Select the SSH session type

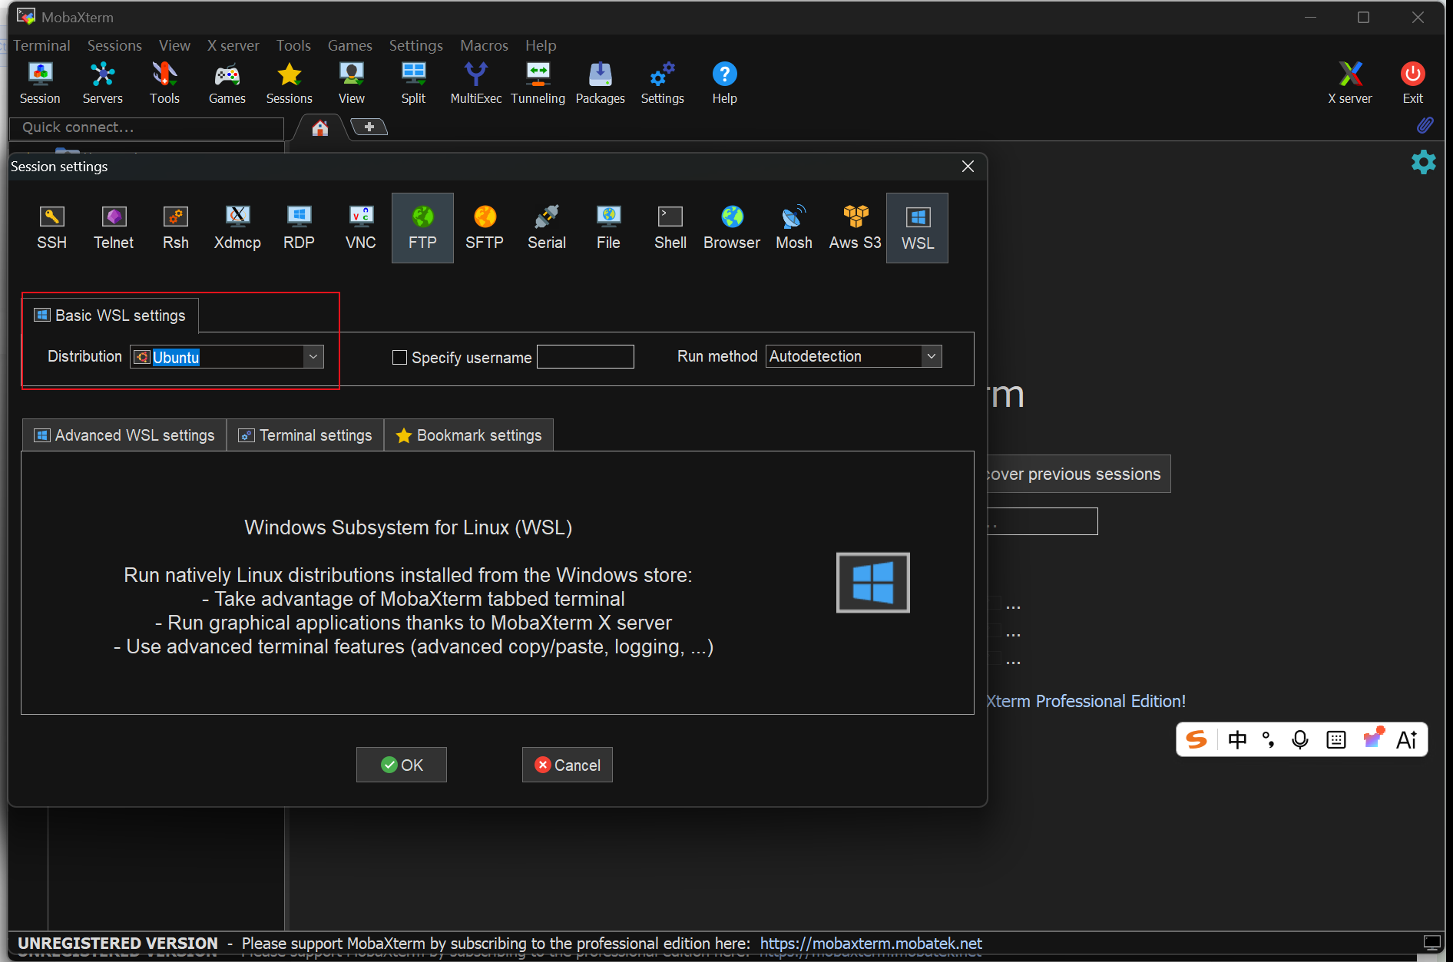(52, 228)
